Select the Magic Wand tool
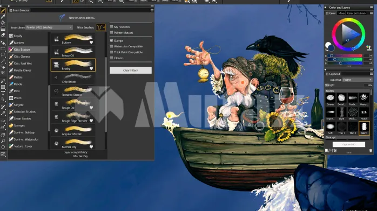This screenshot has width=377, height=211. coord(3,61)
